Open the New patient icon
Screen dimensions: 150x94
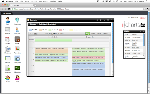point(8,20)
